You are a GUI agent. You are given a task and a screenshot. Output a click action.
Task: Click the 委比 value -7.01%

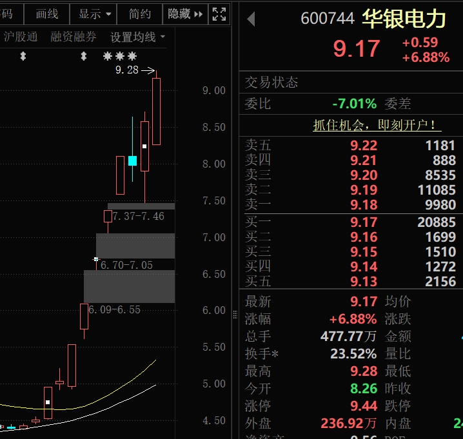pos(354,104)
